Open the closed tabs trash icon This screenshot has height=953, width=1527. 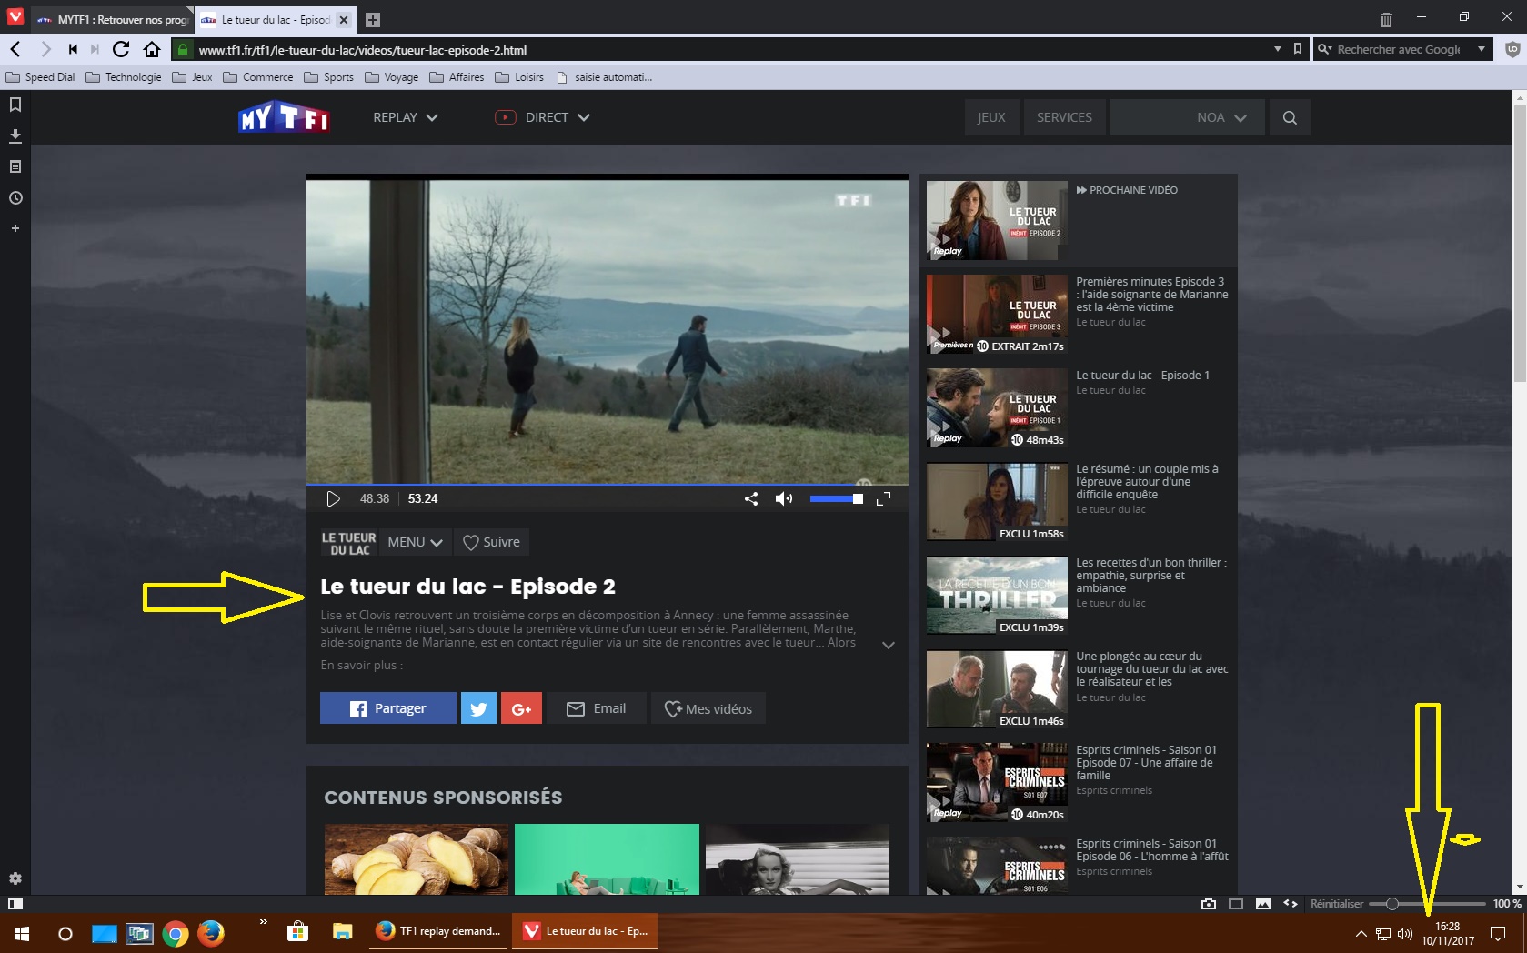pos(1386,19)
